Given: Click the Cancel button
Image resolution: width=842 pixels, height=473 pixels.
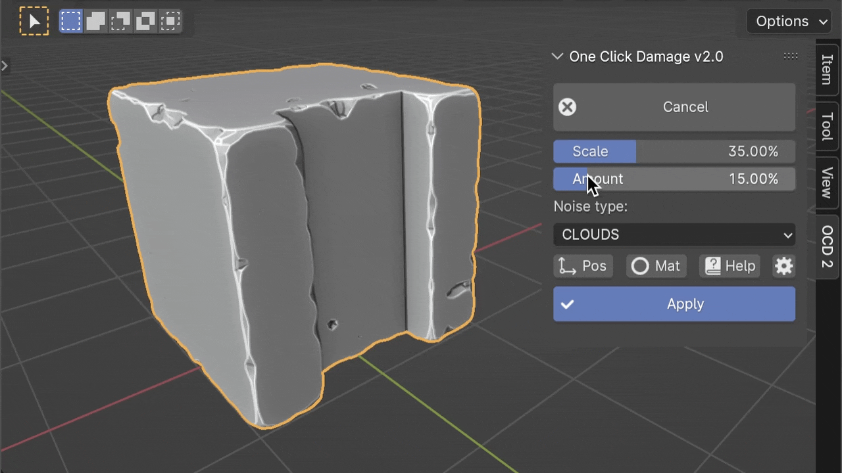Looking at the screenshot, I should click(674, 107).
